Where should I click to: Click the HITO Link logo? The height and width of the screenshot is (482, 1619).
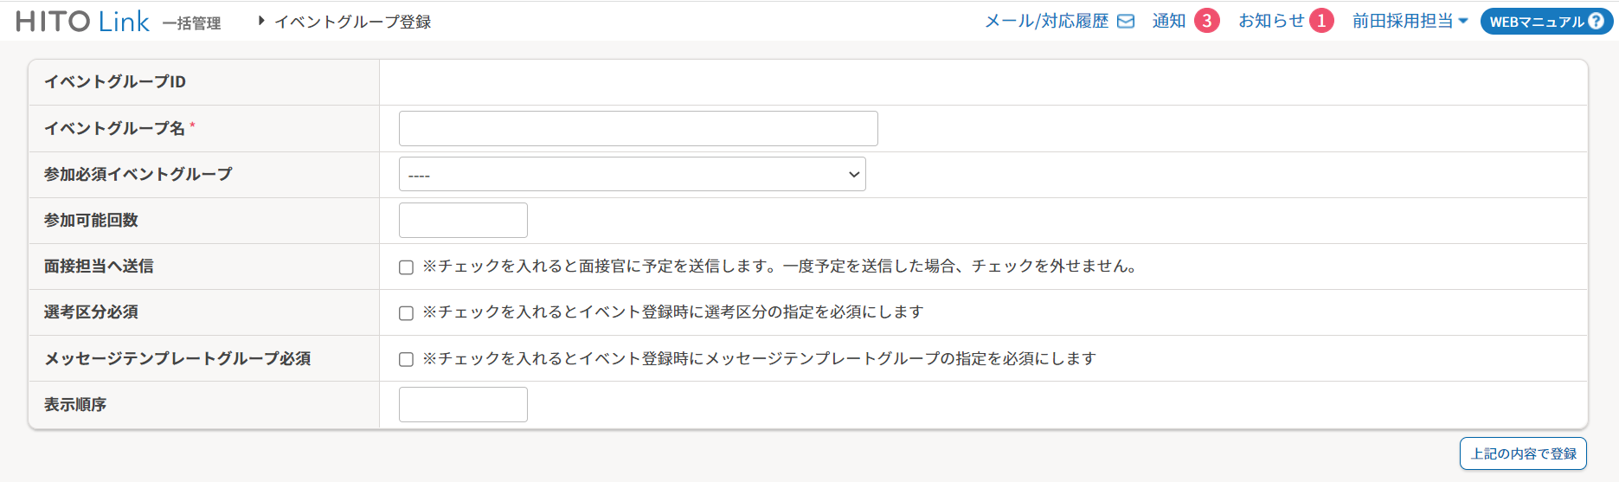click(83, 22)
